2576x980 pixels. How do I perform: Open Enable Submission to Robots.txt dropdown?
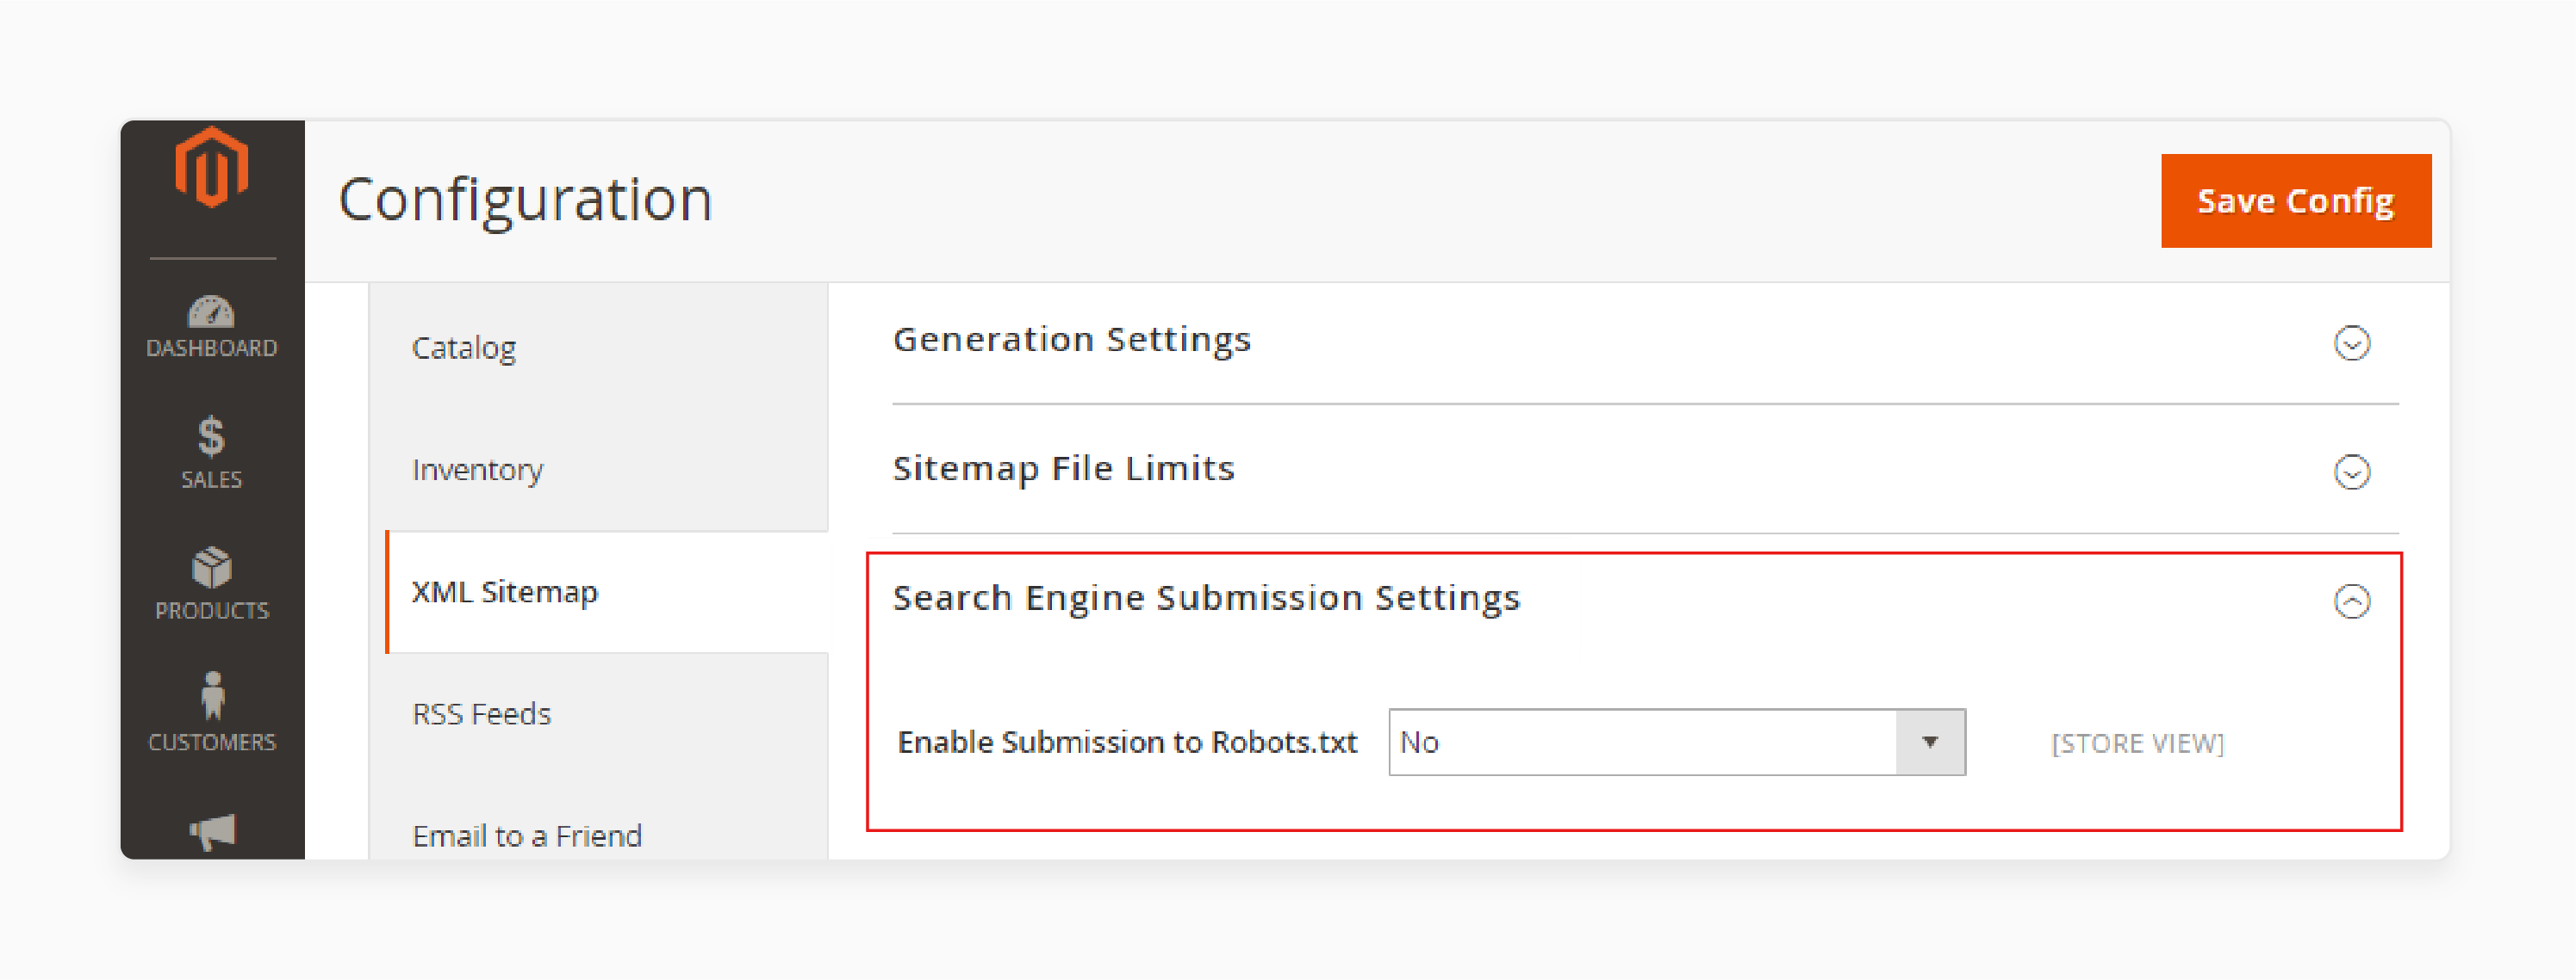pos(1676,743)
